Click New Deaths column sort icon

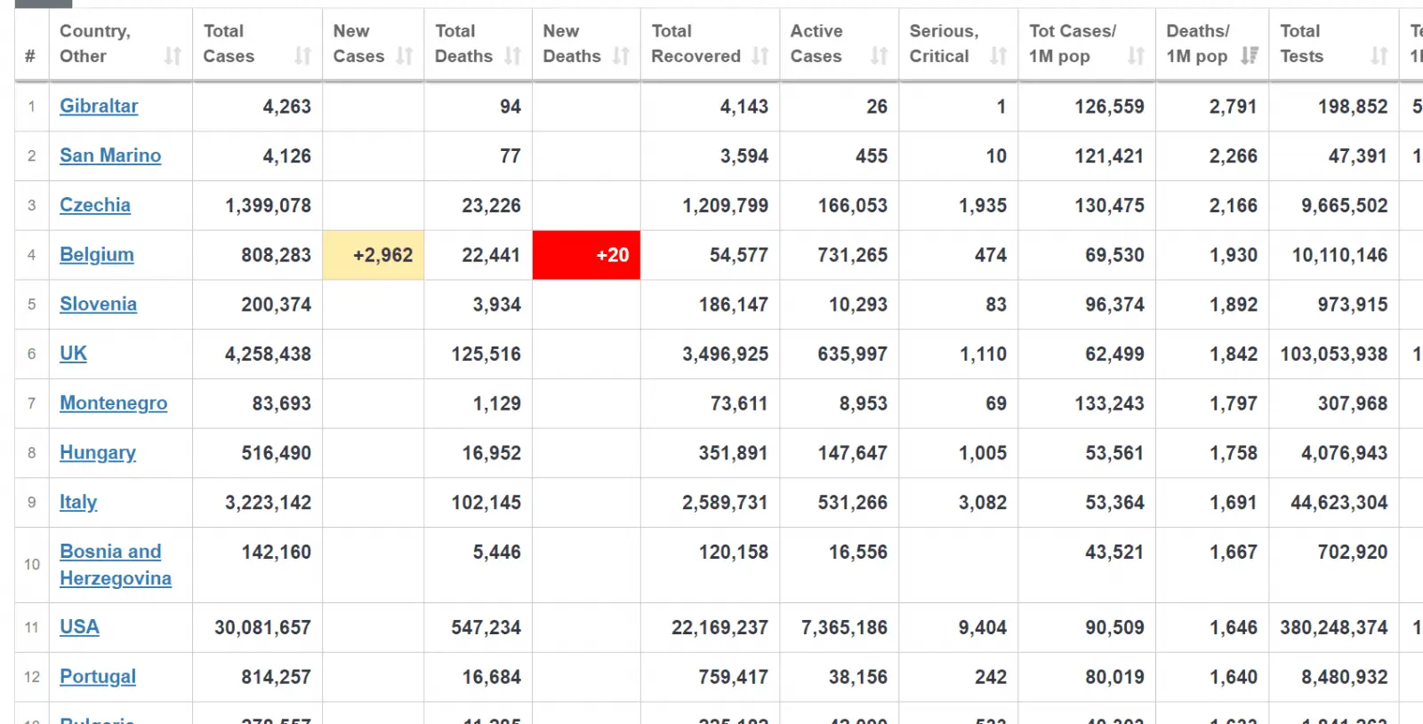coord(621,57)
